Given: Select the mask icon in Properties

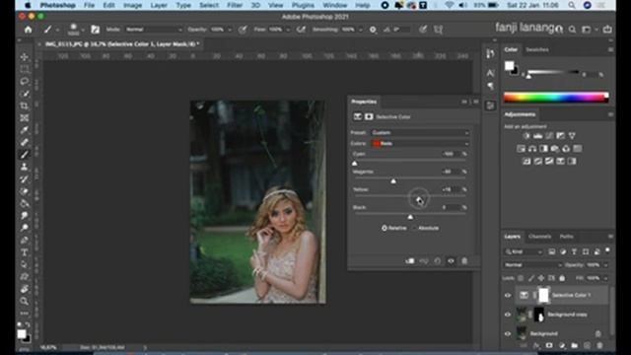Looking at the screenshot, I should pos(369,116).
